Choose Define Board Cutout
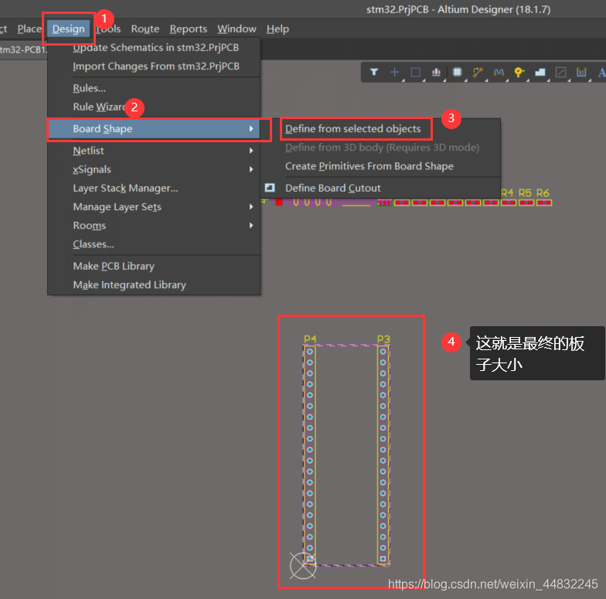The image size is (606, 599). point(332,189)
